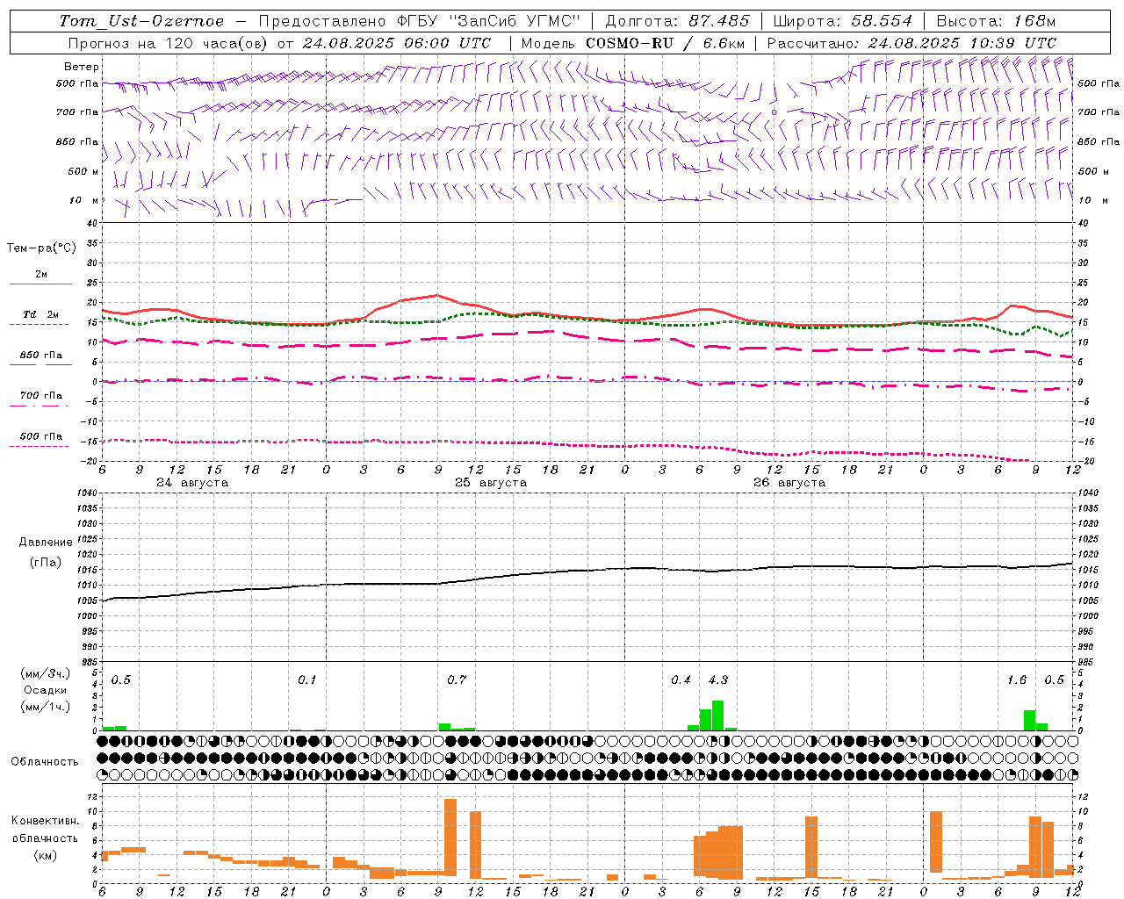Image resolution: width=1124 pixels, height=899 pixels.
Task: Click the 'Конвективн.' convective cloud label
Action: tap(45, 821)
